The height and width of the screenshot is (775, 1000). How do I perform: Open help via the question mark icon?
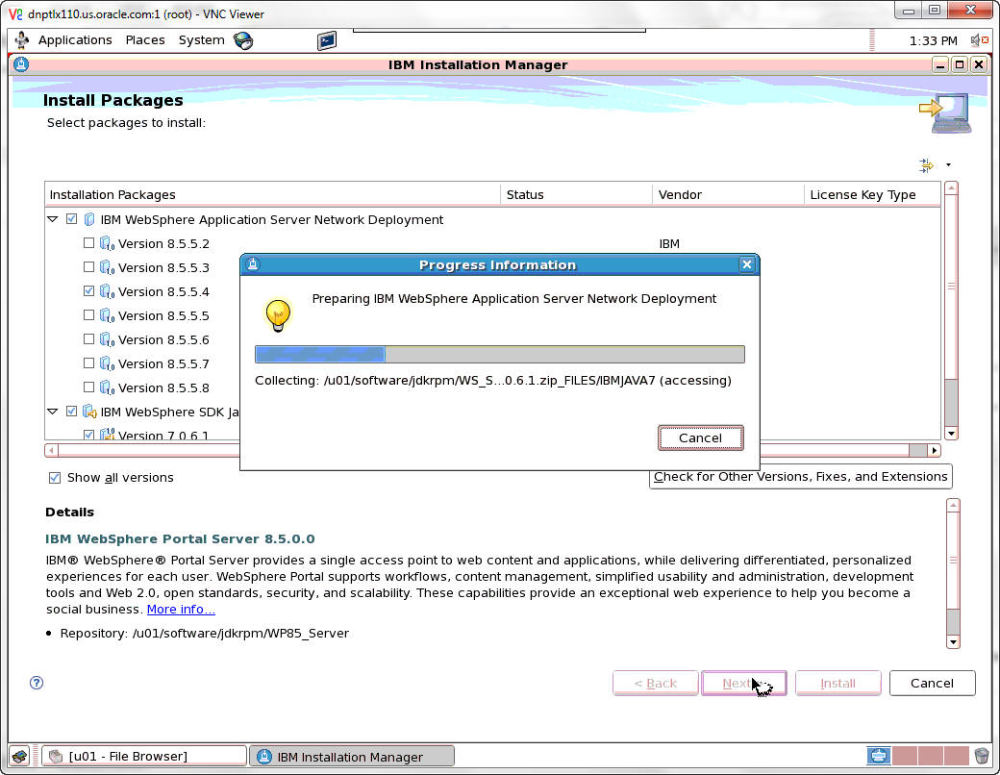point(37,683)
